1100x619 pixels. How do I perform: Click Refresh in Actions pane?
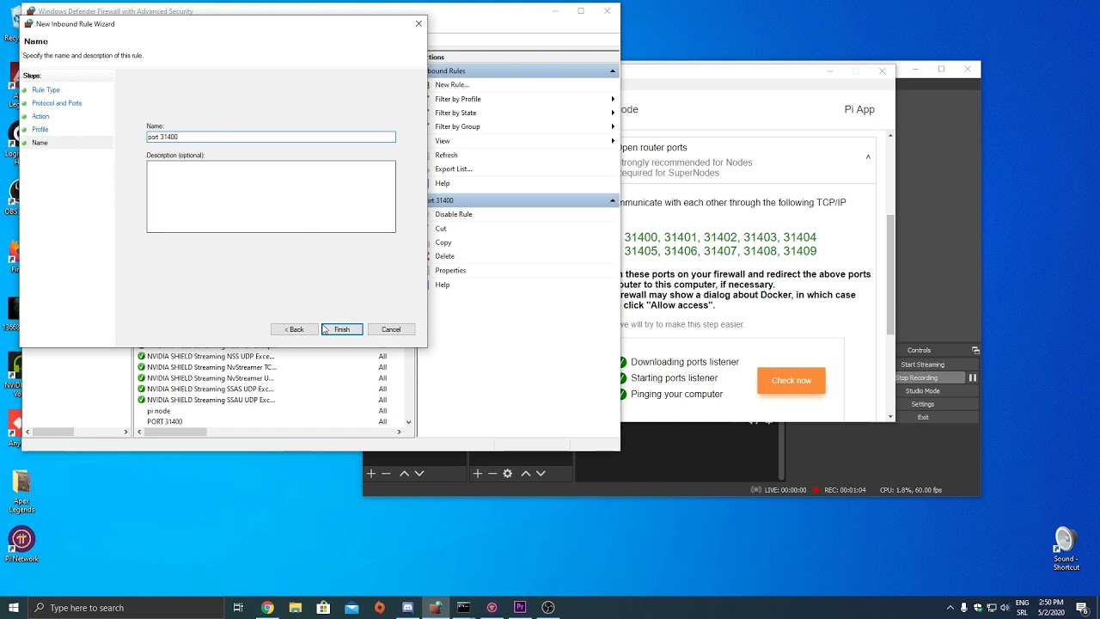click(446, 155)
